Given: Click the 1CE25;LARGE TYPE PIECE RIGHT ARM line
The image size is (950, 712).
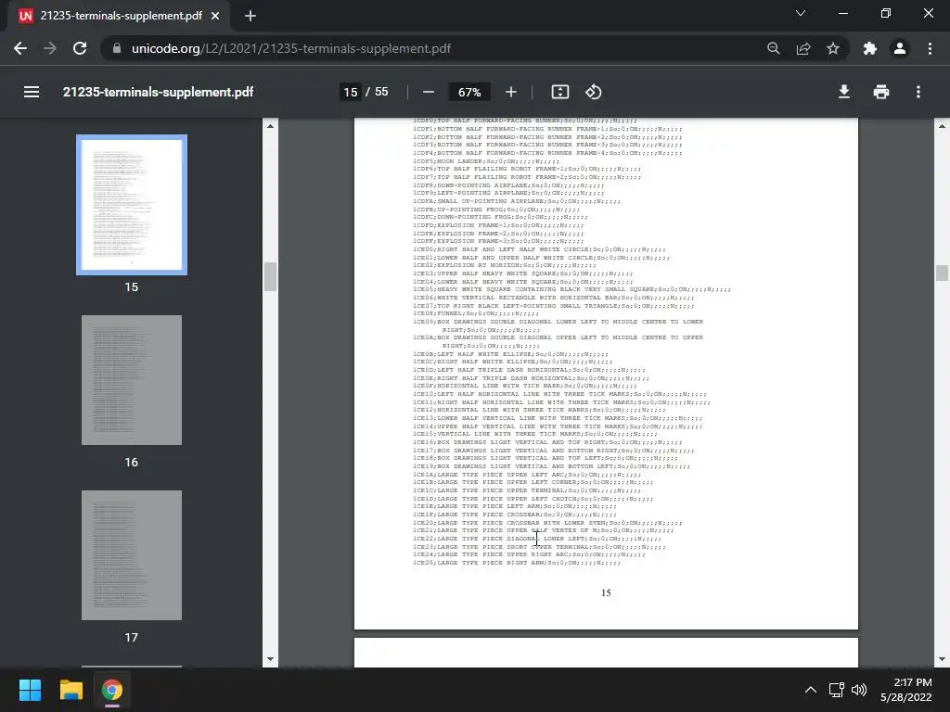Looking at the screenshot, I should click(x=517, y=563).
